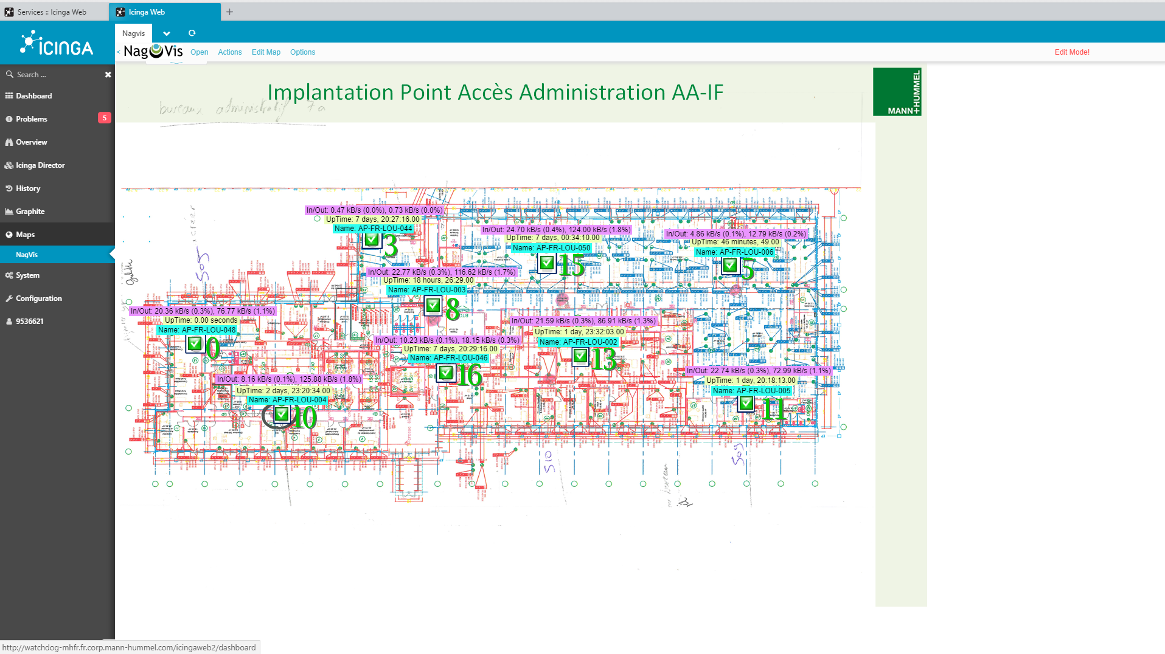Screen dimensions: 1165x654
Task: Click the AP-FR-LOU-044 green status icon
Action: tap(372, 239)
